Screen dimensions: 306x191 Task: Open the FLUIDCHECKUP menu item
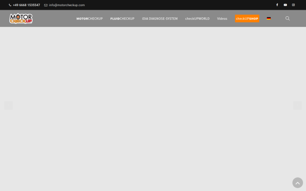[122, 19]
